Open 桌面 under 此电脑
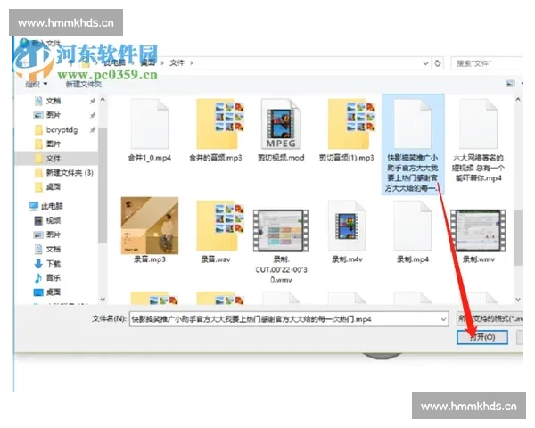Screen dimensions: 535x428 53,292
